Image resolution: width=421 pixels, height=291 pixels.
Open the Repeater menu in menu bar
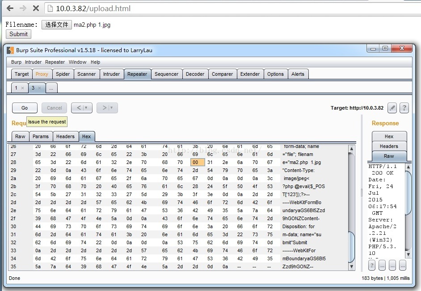[55, 62]
